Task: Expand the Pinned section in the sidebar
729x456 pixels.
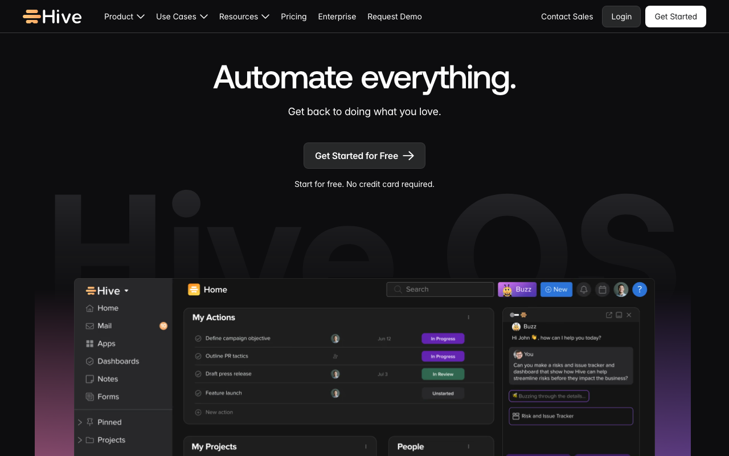Action: (80, 422)
